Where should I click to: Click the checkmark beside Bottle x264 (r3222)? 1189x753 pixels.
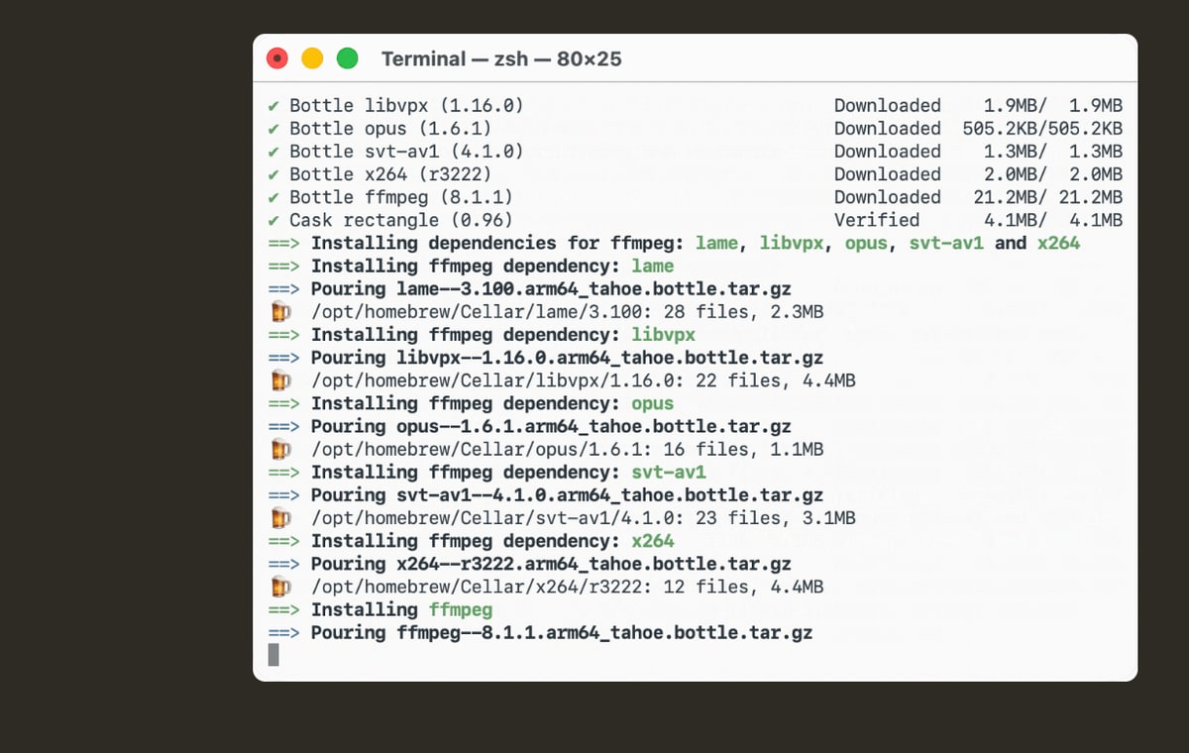272,174
